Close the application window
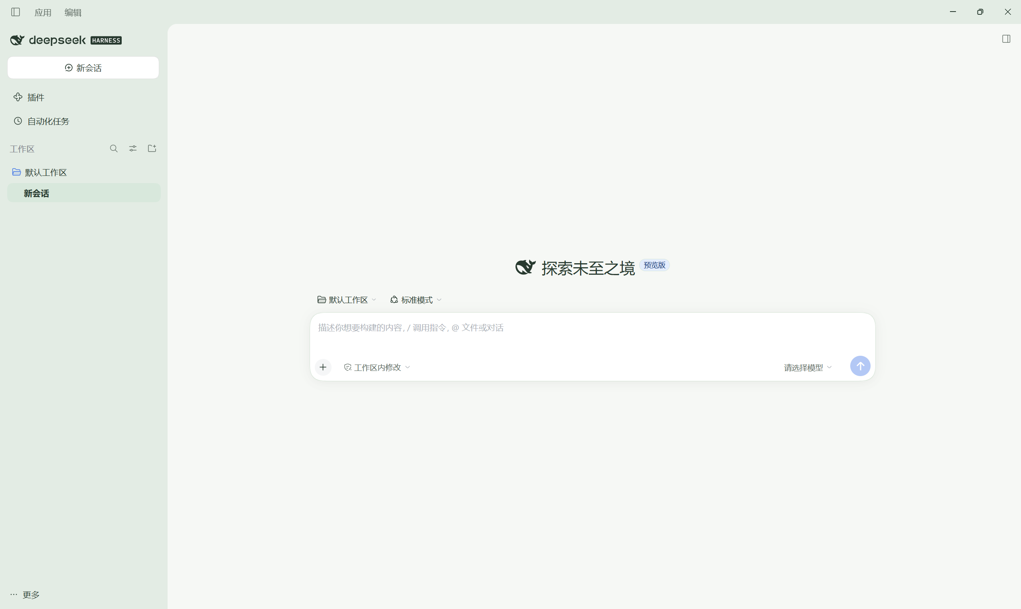 pos(1007,12)
